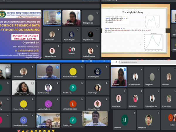Select the Matplotlib Library slide

point(136,31)
